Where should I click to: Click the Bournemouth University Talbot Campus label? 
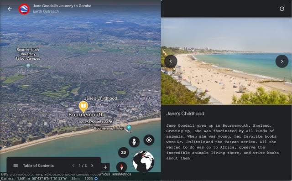point(27,54)
